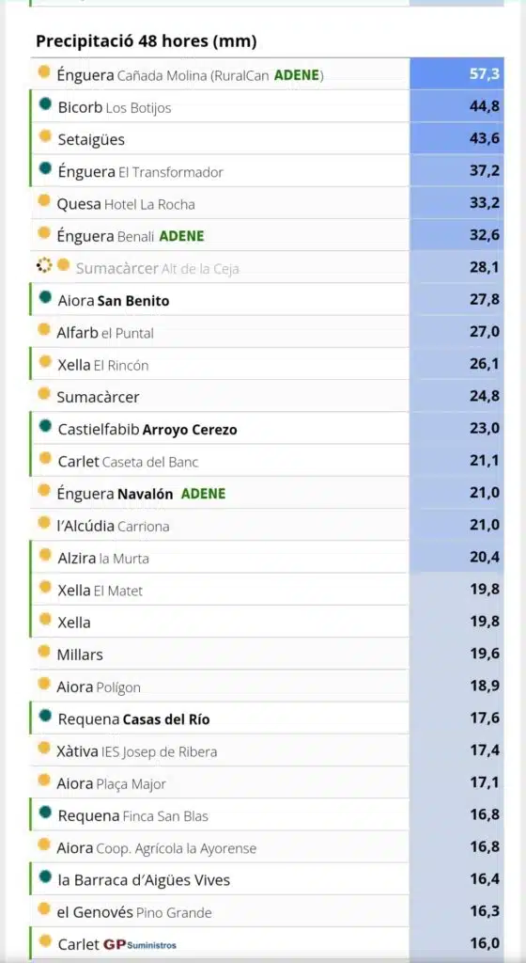Open the Xàtiva IES Josep de Ribera station
The width and height of the screenshot is (526, 963).
pos(137,751)
